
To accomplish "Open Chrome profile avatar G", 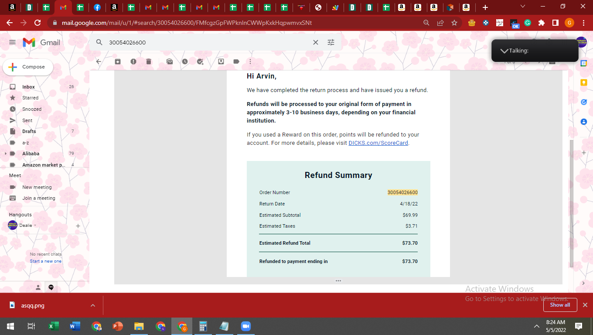I will [x=569, y=23].
